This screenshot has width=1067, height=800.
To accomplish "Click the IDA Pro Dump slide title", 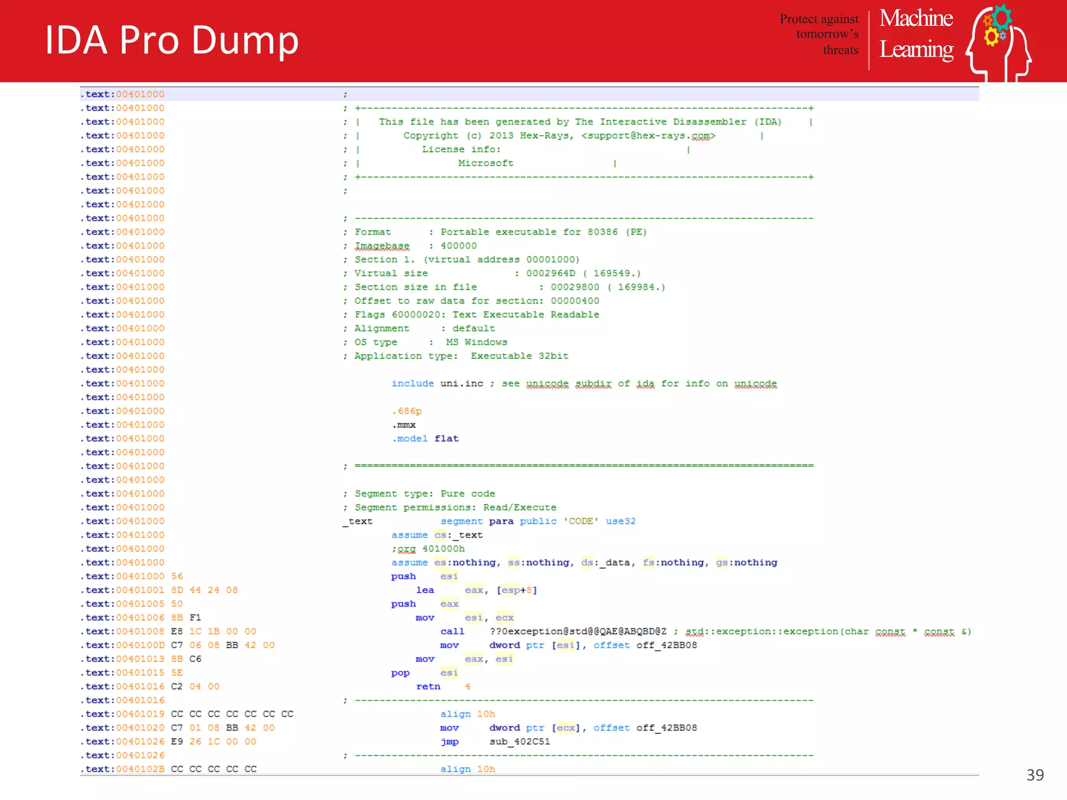I will tap(172, 41).
